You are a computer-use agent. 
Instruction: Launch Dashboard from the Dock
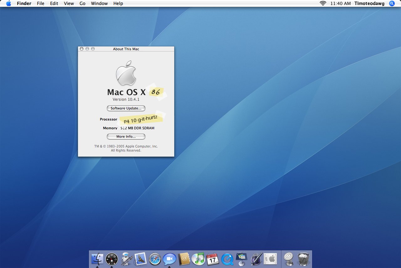pos(112,259)
